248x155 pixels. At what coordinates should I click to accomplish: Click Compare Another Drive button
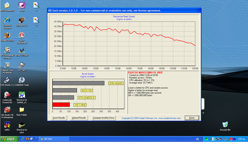pyautogui.click(x=103, y=118)
